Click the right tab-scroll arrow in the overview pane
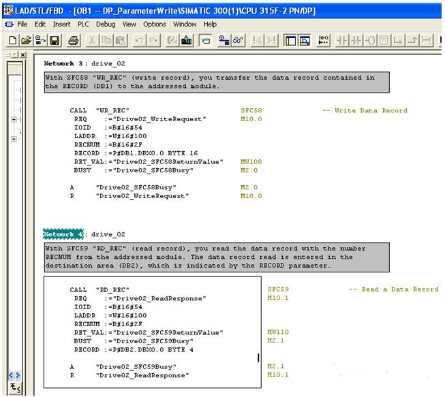The image size is (445, 397). (x=18, y=375)
